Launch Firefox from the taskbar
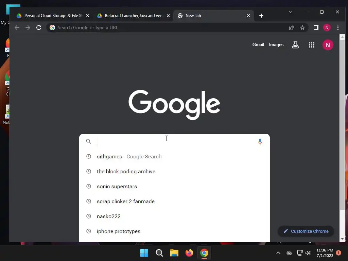This screenshot has width=348, height=261. pos(189,253)
